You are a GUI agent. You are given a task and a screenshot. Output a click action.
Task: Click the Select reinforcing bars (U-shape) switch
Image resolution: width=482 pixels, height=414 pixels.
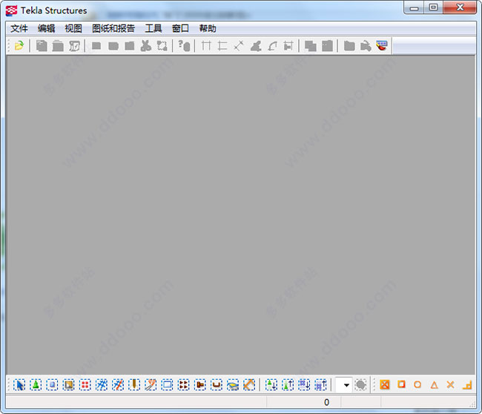point(217,385)
